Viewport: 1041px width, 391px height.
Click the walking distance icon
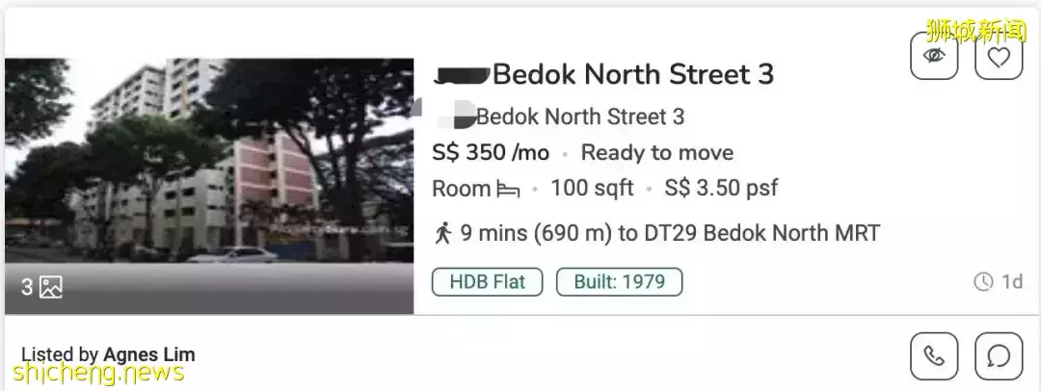point(442,233)
